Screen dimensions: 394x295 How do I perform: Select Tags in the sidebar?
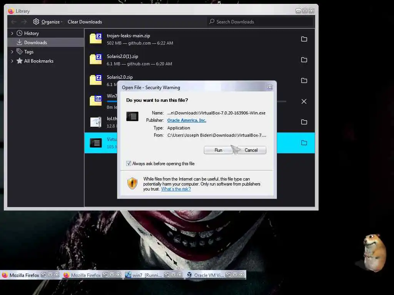coord(28,52)
